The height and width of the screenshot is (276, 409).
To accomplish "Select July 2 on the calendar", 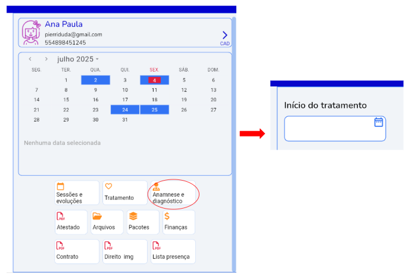I will point(95,80).
